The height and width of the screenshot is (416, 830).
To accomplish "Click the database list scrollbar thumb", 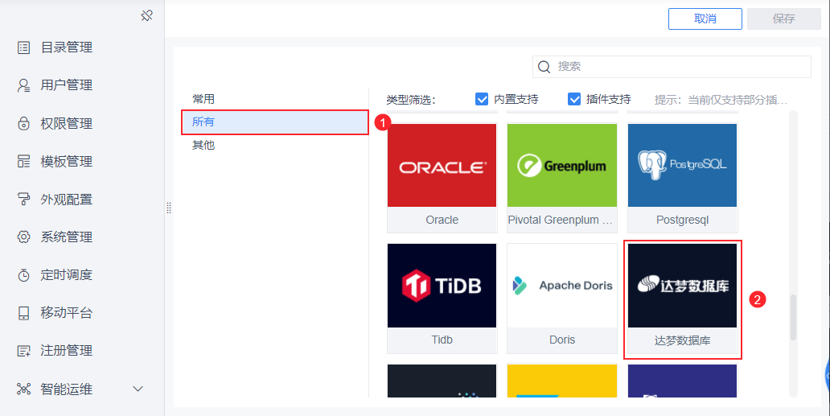I will point(793,317).
